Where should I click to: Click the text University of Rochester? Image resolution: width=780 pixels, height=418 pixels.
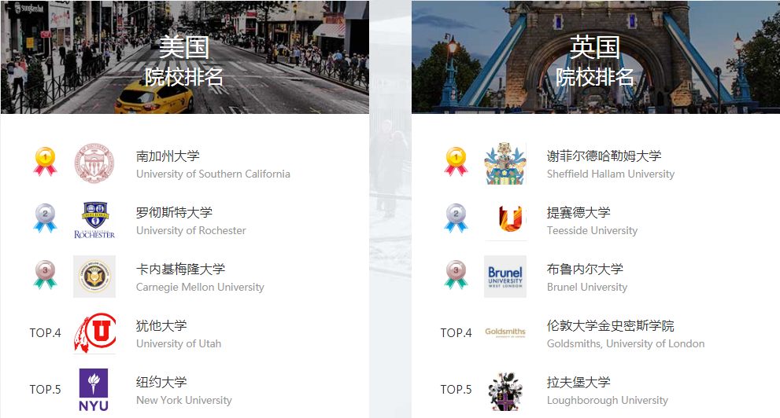click(191, 231)
